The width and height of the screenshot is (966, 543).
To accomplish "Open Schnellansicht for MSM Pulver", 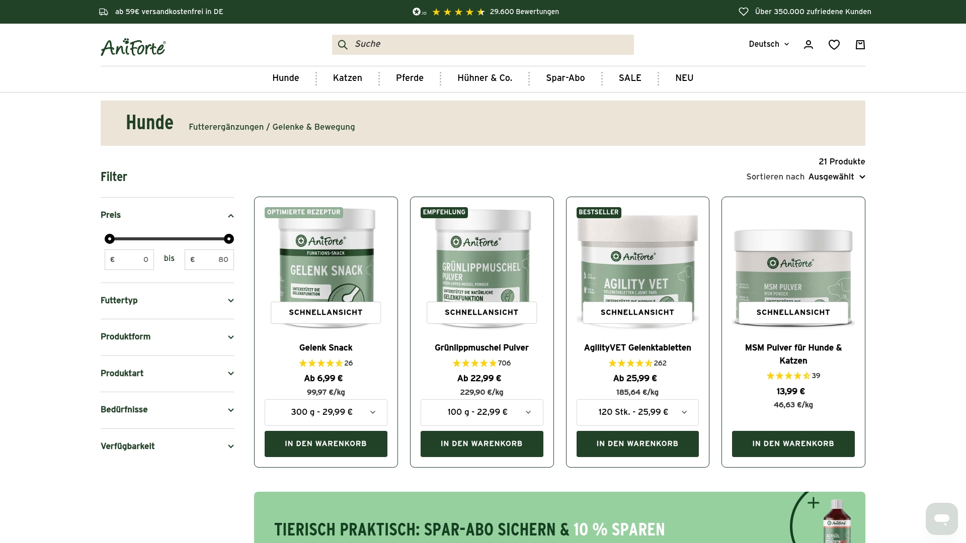I will (792, 312).
